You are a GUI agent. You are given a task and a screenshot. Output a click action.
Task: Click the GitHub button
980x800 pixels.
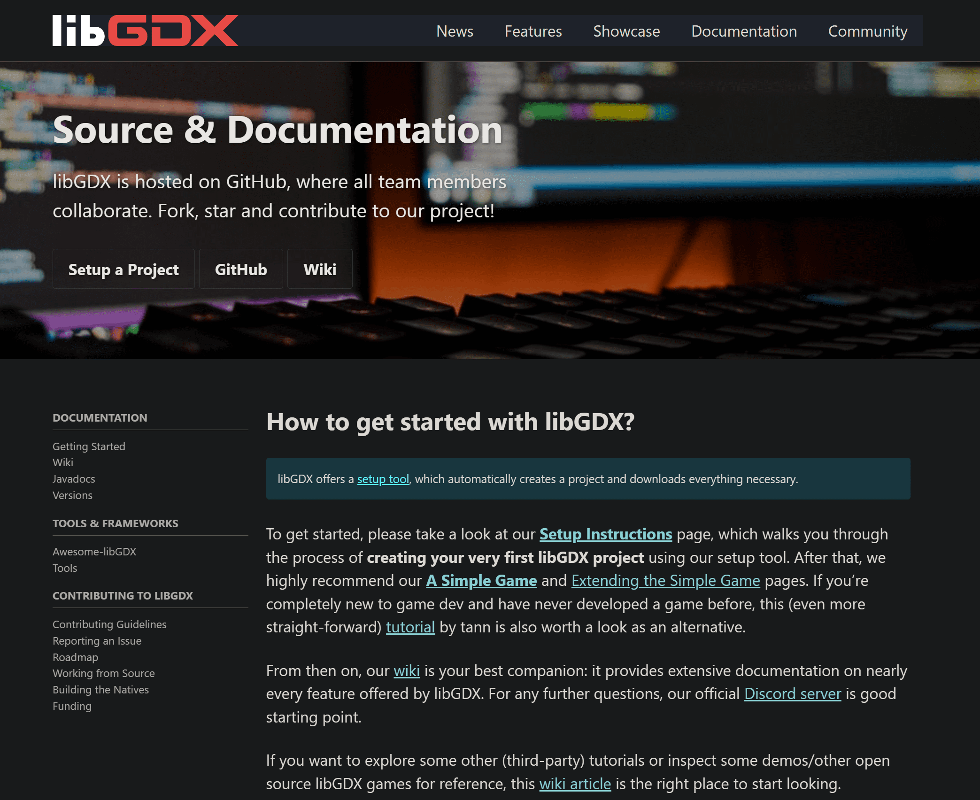[241, 269]
